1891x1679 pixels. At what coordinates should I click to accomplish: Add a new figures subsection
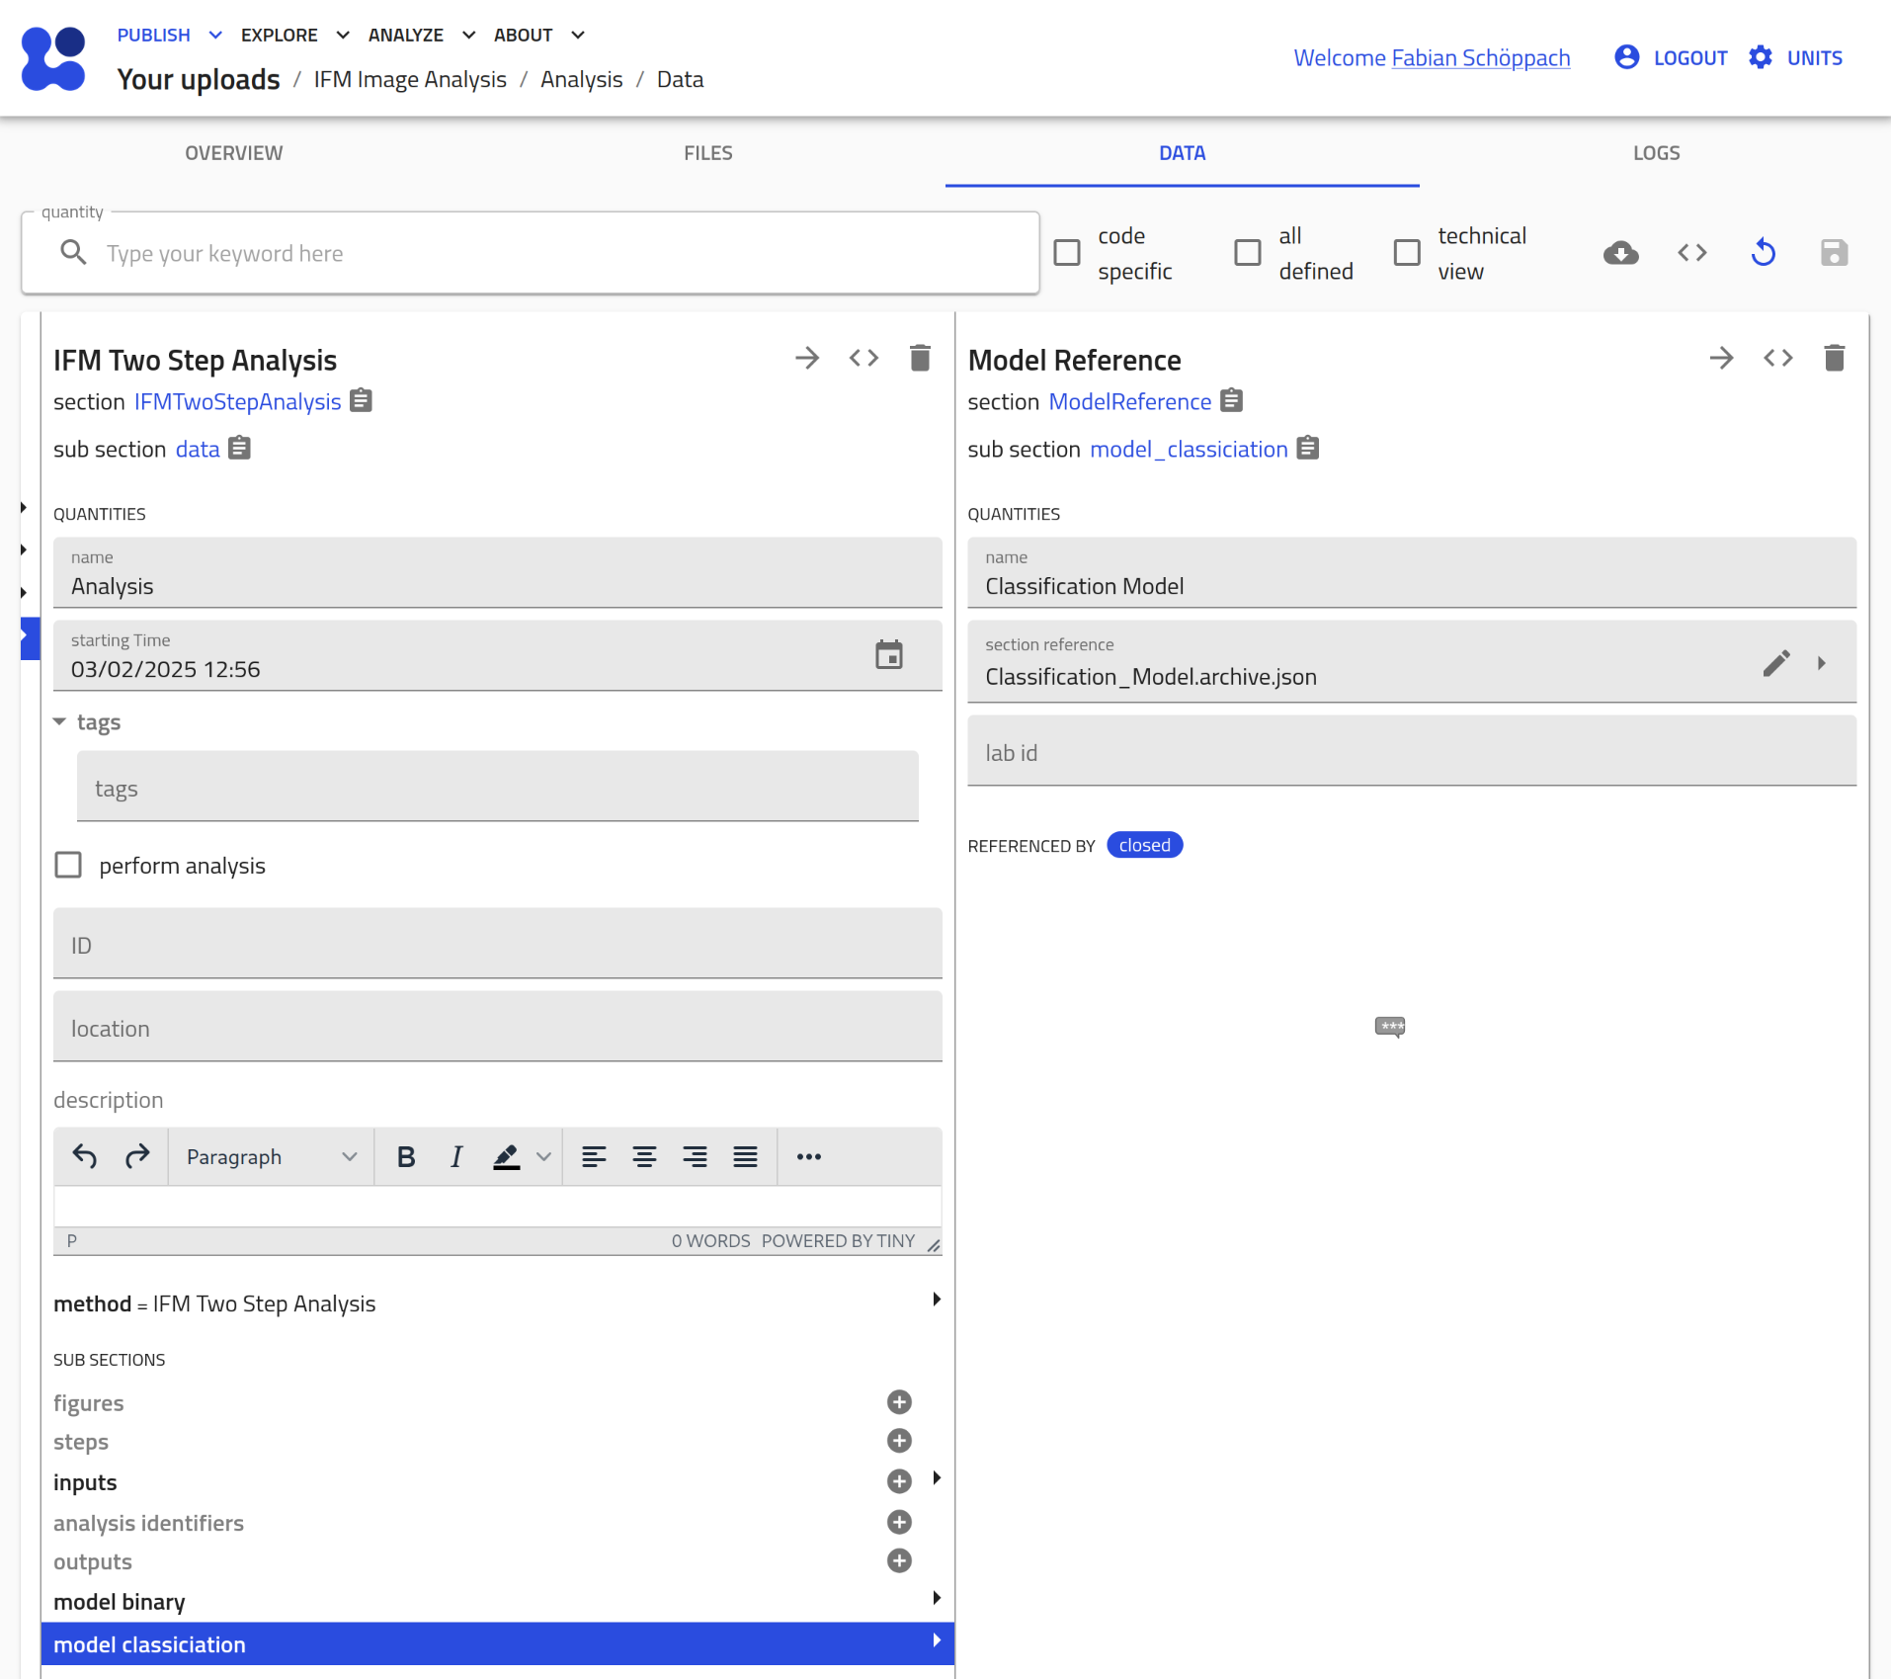899,1402
